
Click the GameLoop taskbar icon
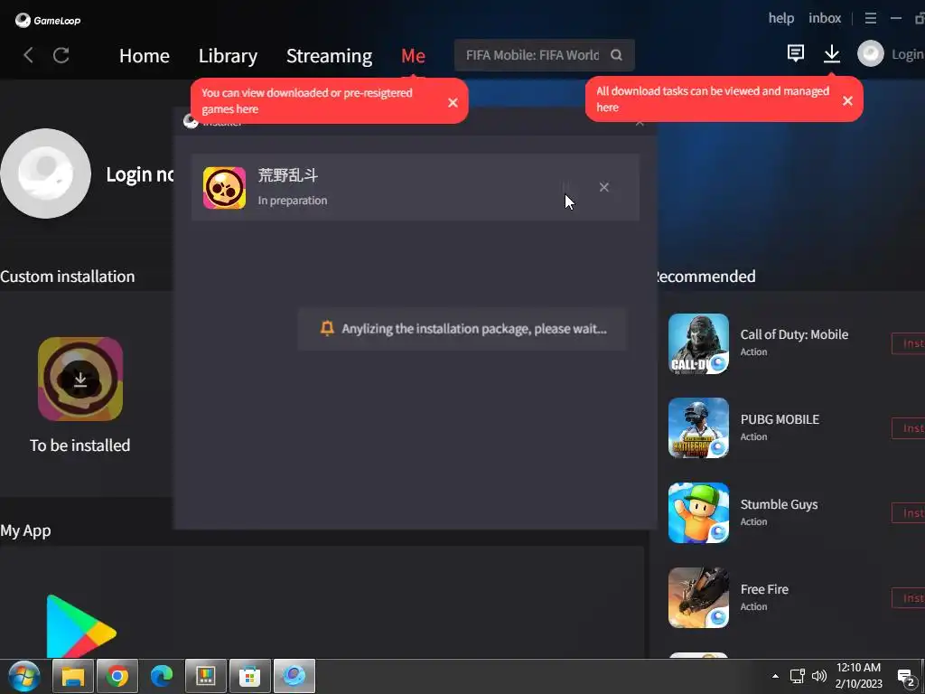[294, 676]
